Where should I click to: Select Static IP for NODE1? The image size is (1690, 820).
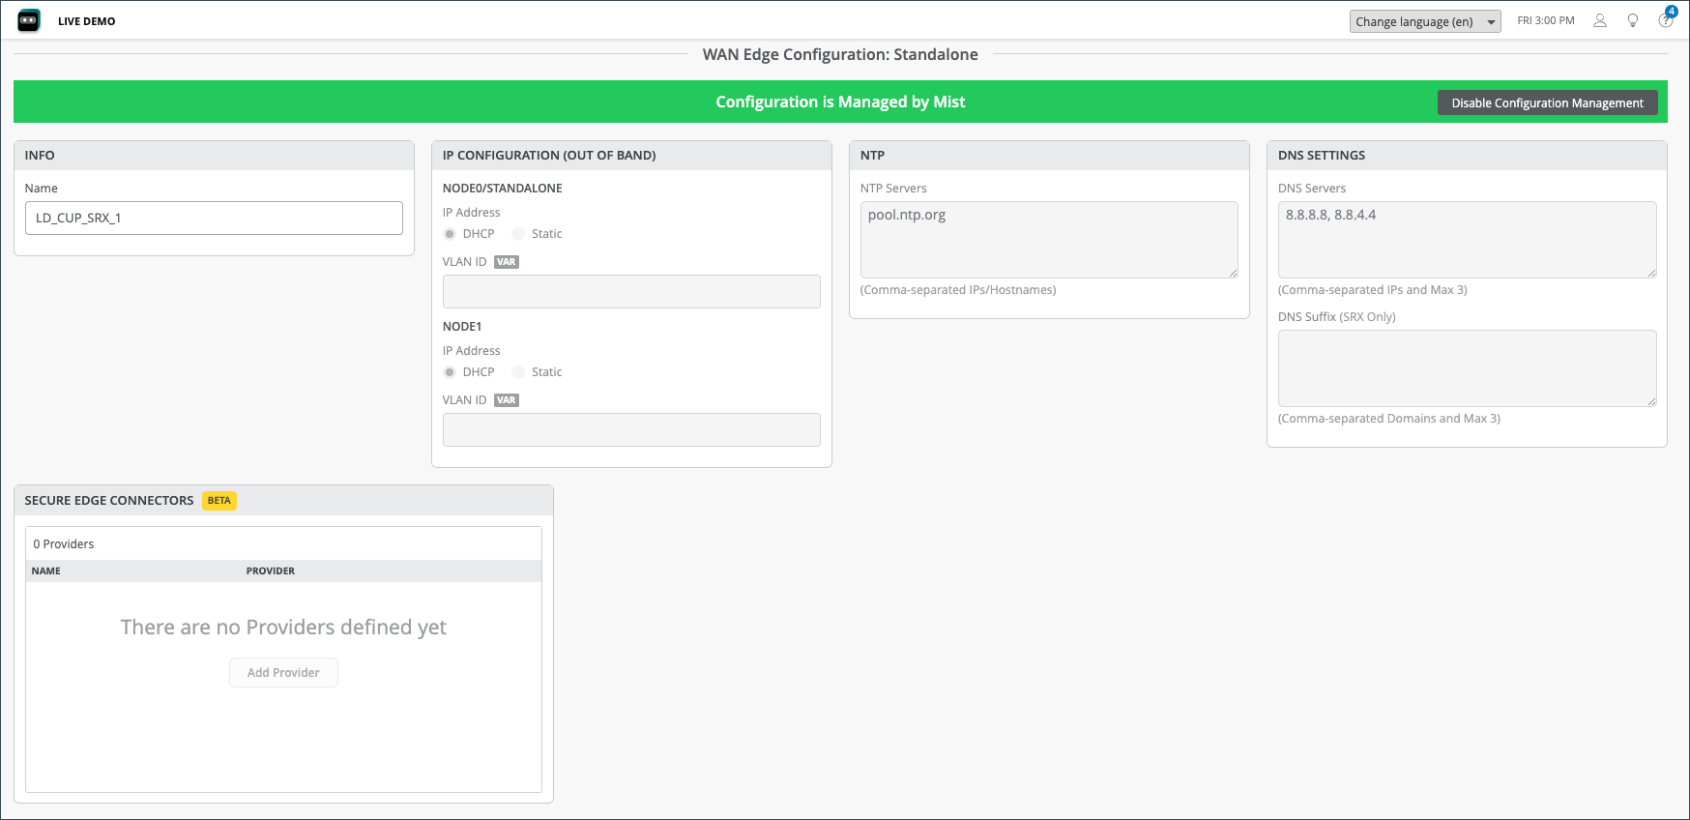[x=518, y=372]
